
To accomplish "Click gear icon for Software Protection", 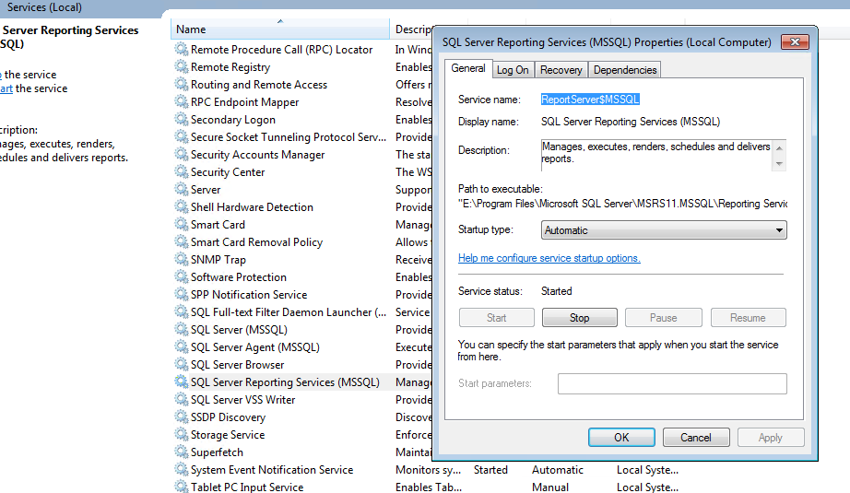I will click(181, 276).
